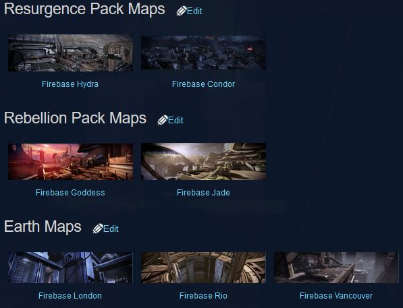
Task: Open the Firebase Condor thumbnail image
Action: [204, 53]
